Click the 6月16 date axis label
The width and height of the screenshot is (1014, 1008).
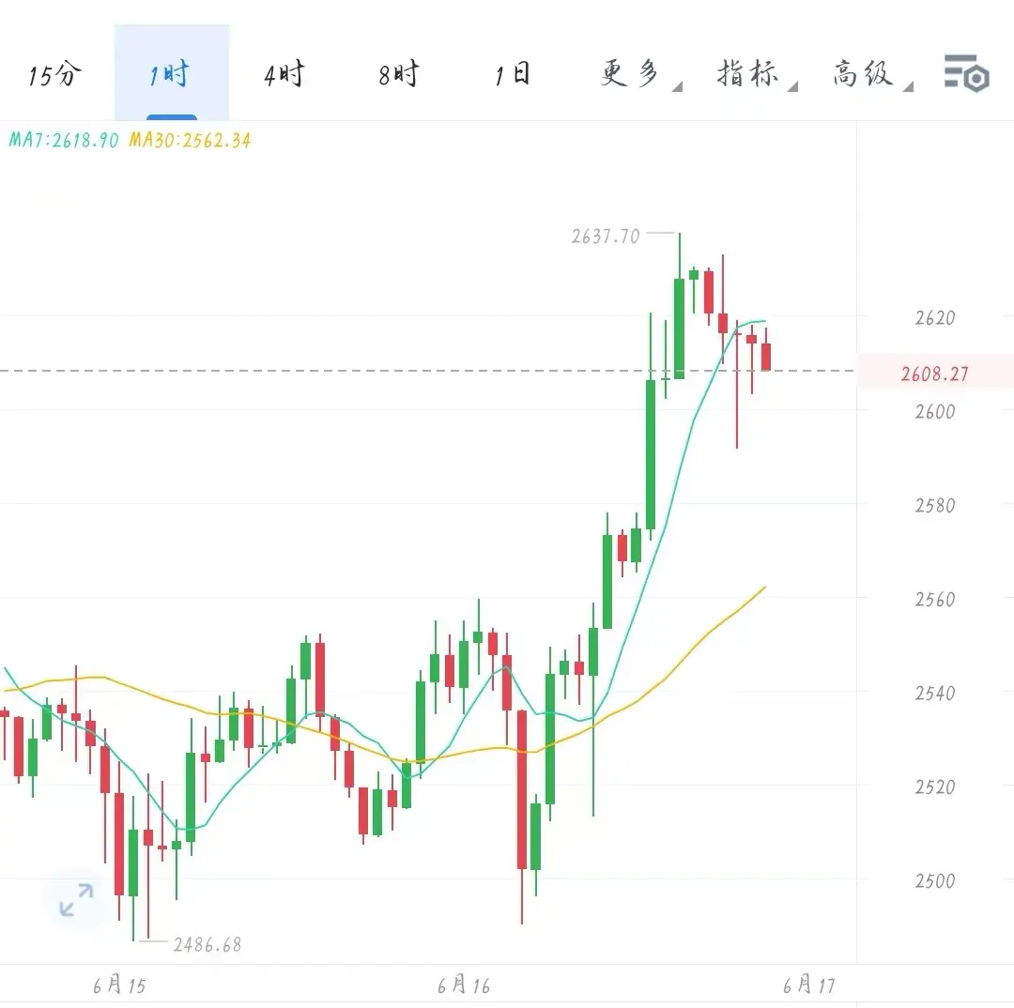coord(465,985)
